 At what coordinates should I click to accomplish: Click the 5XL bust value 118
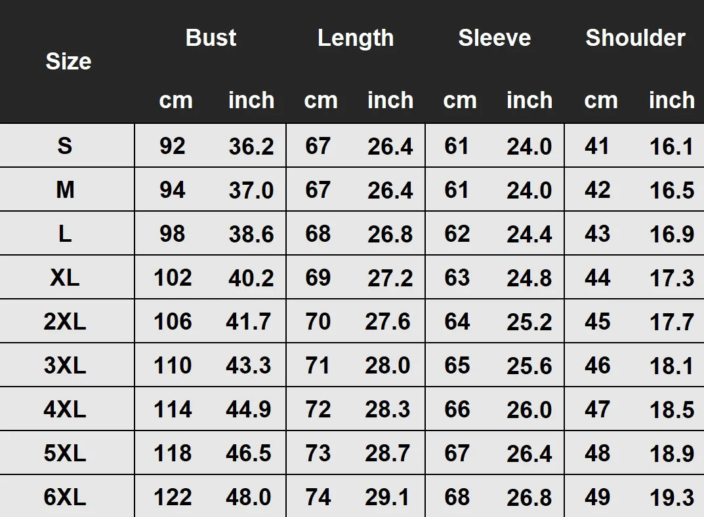[173, 453]
